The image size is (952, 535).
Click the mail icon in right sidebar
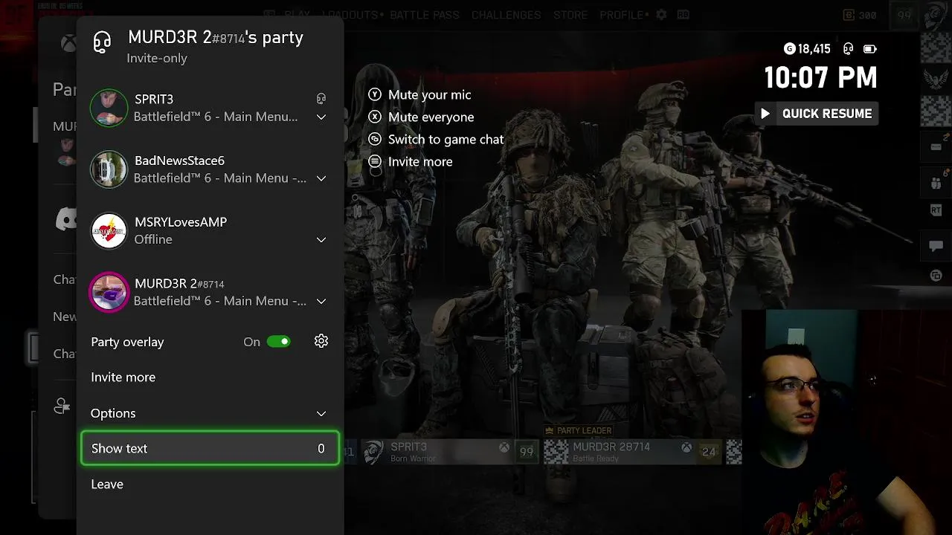936,146
